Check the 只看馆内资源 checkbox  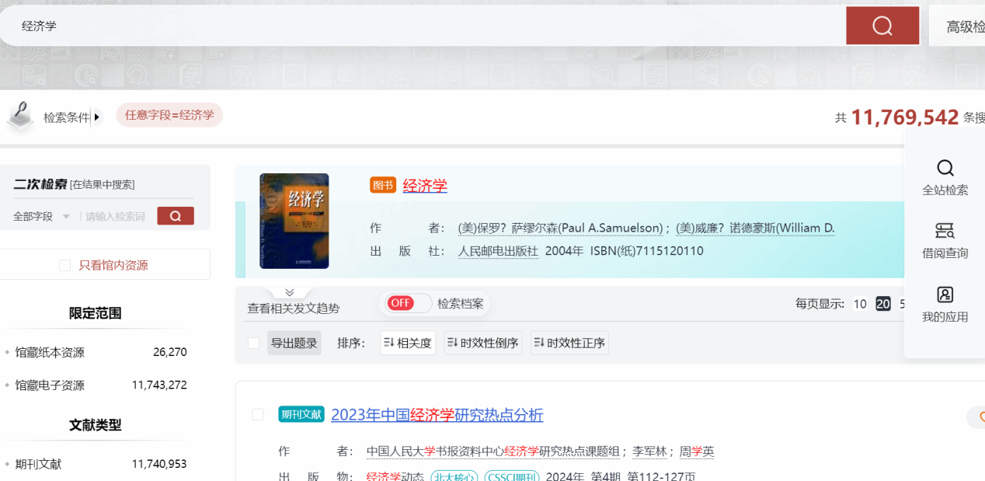point(65,266)
